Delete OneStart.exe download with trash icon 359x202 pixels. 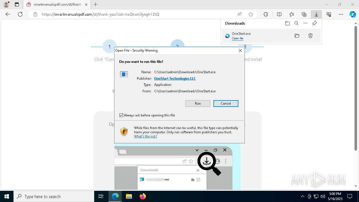310,36
